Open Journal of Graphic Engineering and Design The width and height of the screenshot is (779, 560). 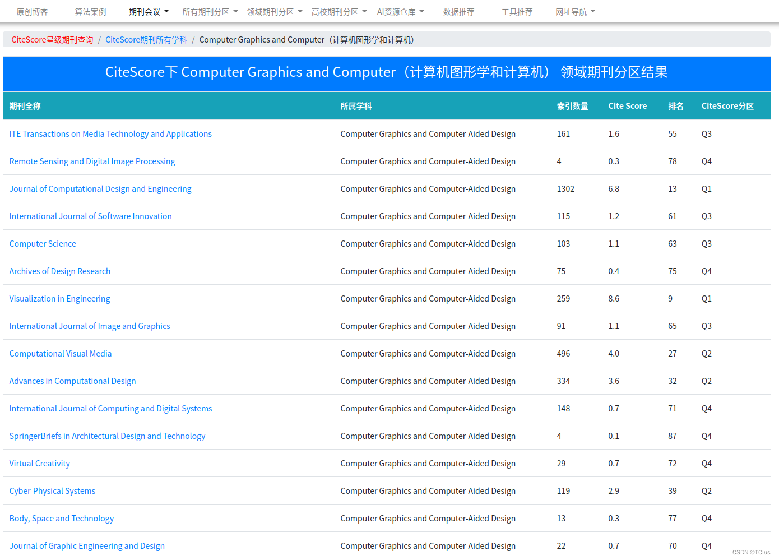[x=87, y=546]
